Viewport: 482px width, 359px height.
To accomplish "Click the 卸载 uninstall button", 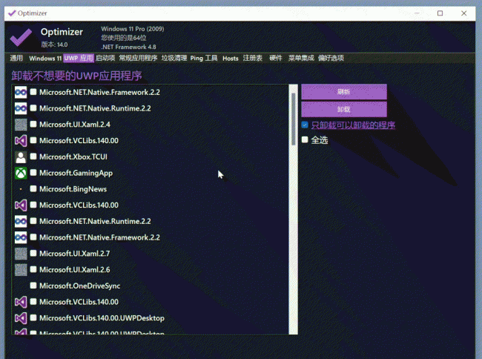I will [x=344, y=110].
